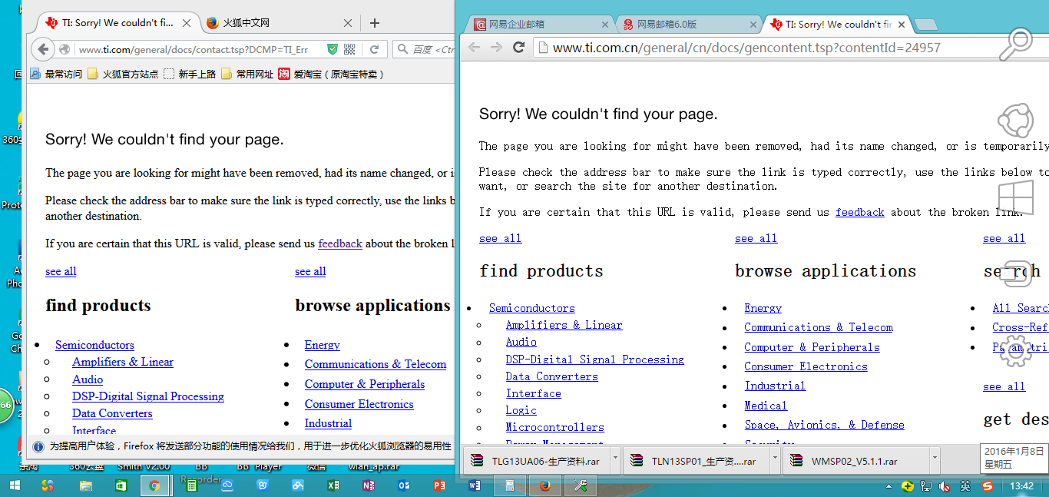Click taskbar clock showing 13:42
Image resolution: width=1049 pixels, height=497 pixels.
click(1021, 486)
